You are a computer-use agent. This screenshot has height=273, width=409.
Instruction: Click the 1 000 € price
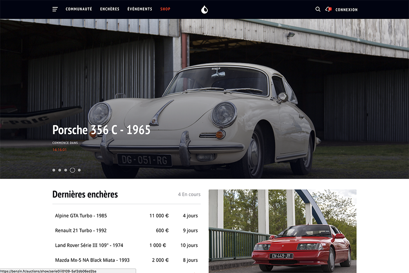tap(158, 245)
